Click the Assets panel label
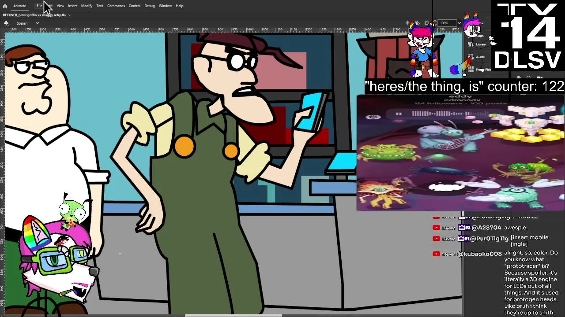Image resolution: width=565 pixels, height=317 pixels. pyautogui.click(x=480, y=57)
